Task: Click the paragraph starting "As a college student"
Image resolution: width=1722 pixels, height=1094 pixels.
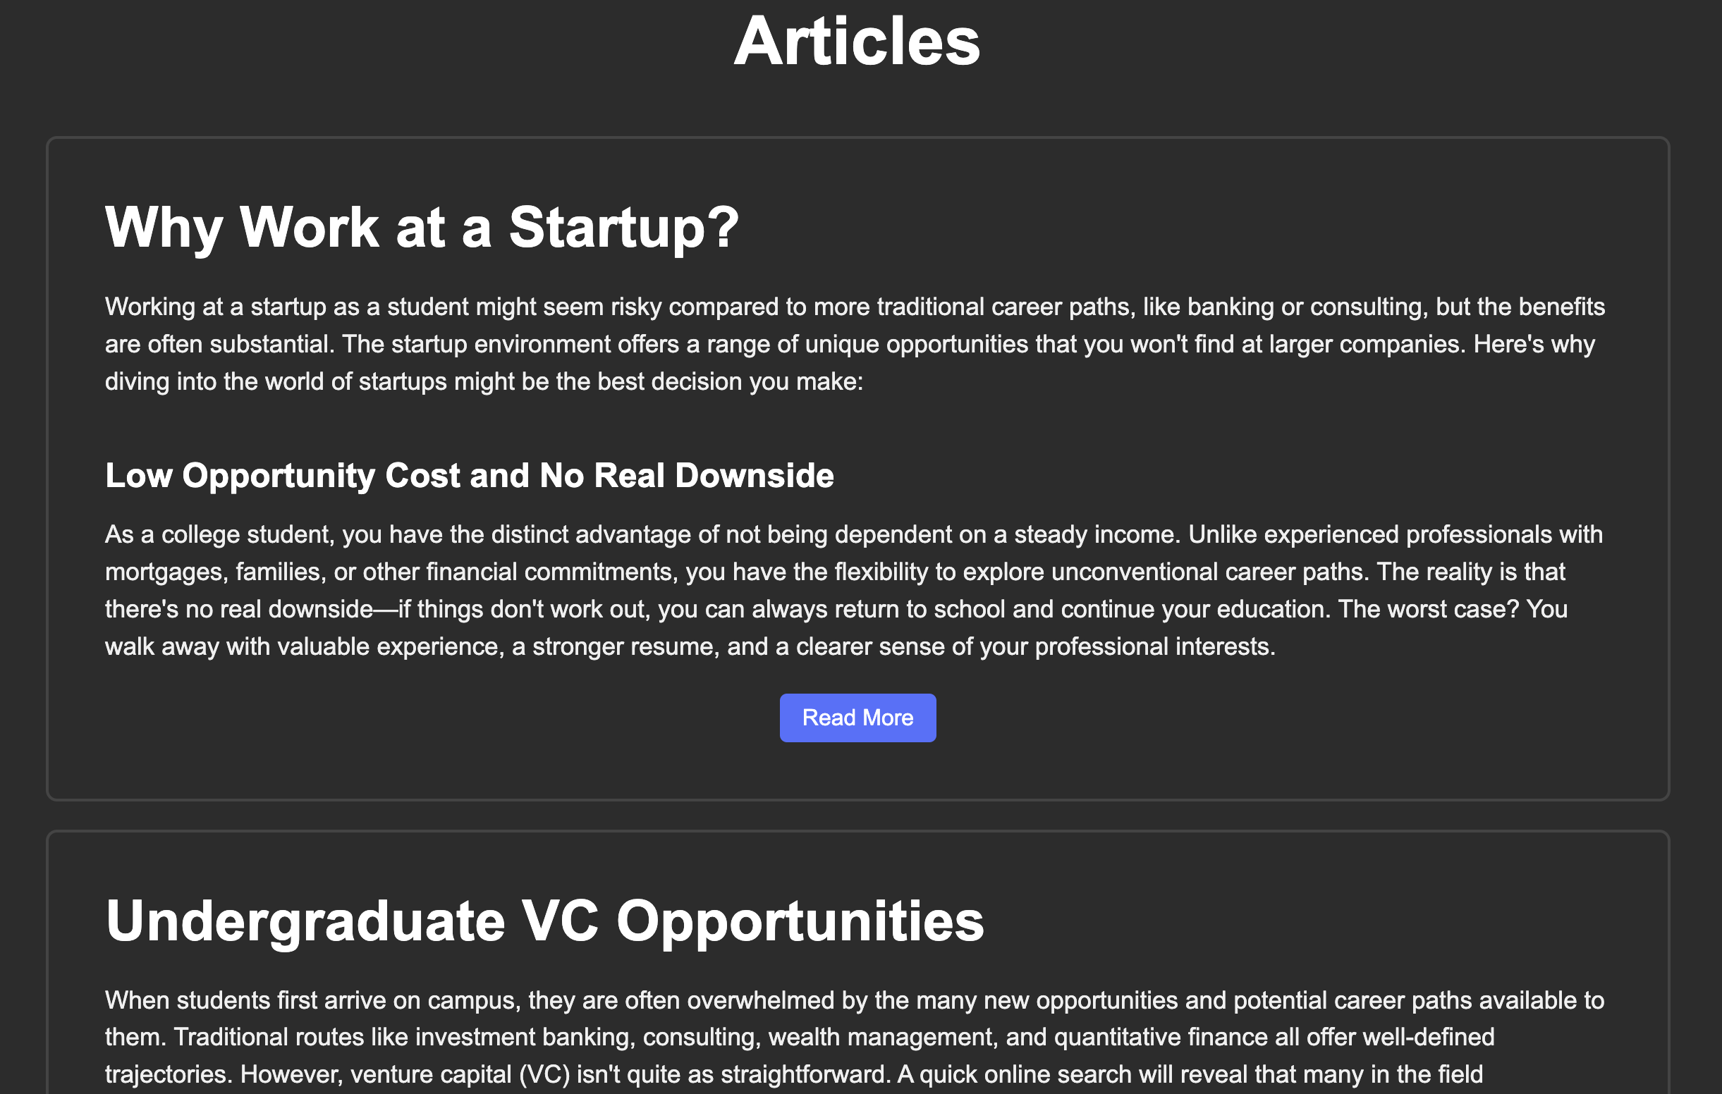Action: (x=854, y=591)
